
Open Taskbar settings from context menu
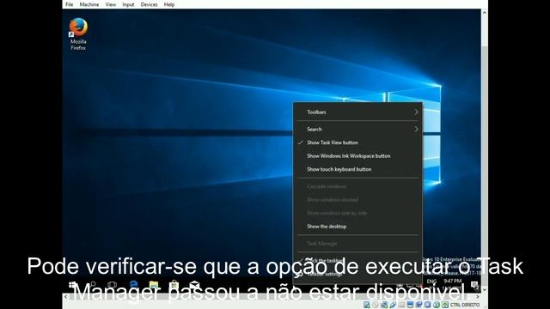coord(357,274)
